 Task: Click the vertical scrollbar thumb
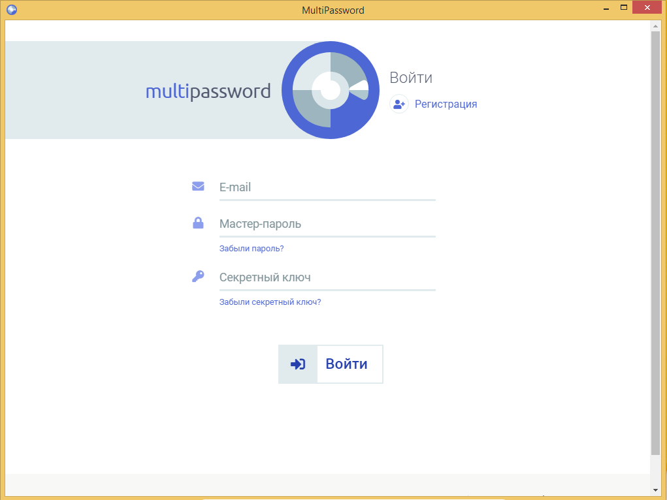[655, 243]
